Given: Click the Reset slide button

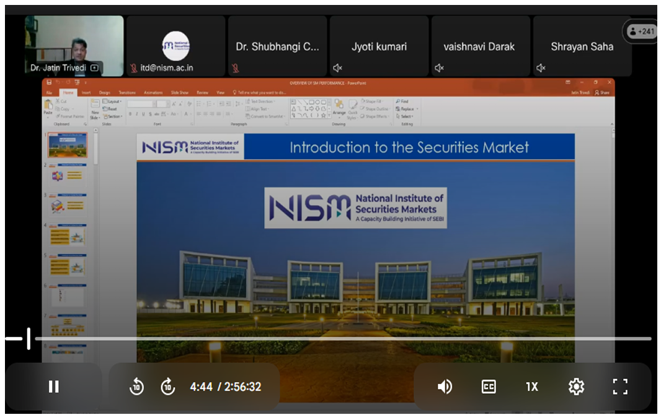Looking at the screenshot, I should (110, 108).
